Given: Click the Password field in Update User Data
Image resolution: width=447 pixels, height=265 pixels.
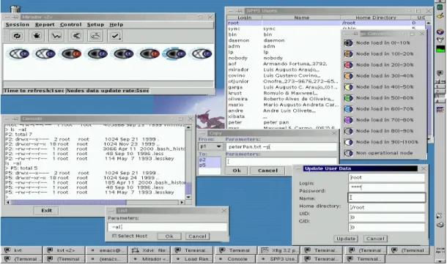Looking at the screenshot, I should click(x=387, y=187).
